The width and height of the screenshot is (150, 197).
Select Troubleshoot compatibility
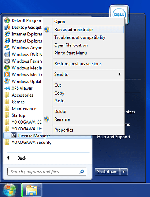click(83, 37)
